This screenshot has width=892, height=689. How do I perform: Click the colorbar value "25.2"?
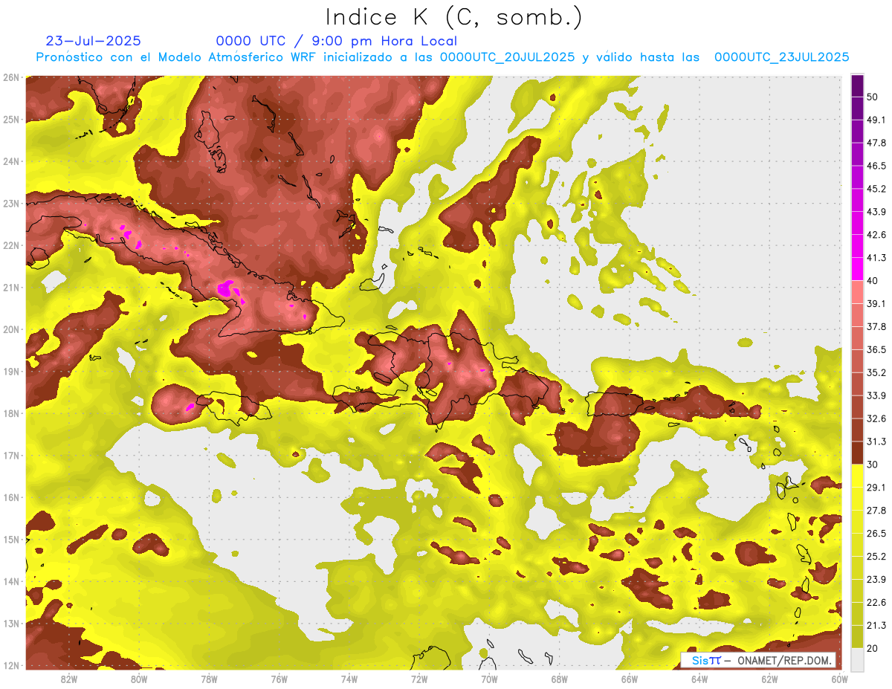tap(876, 557)
